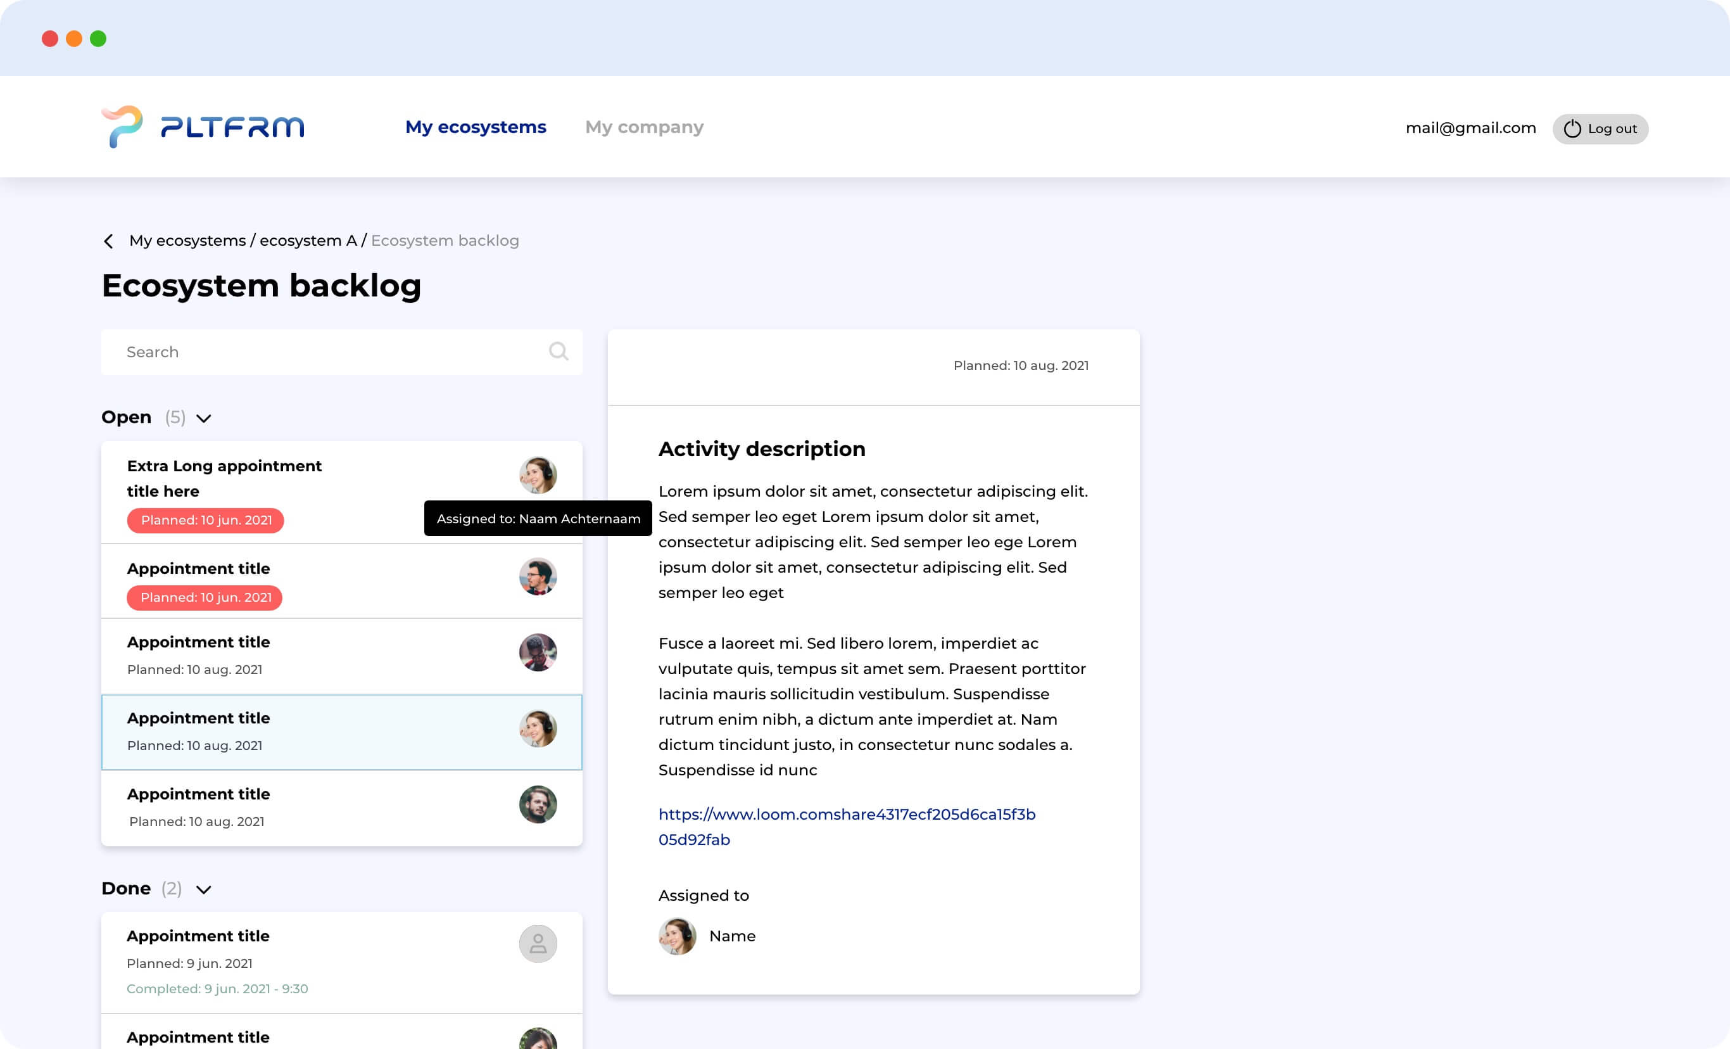Click the Open section heading
Screen dimensions: 1730x1049
(x=127, y=417)
